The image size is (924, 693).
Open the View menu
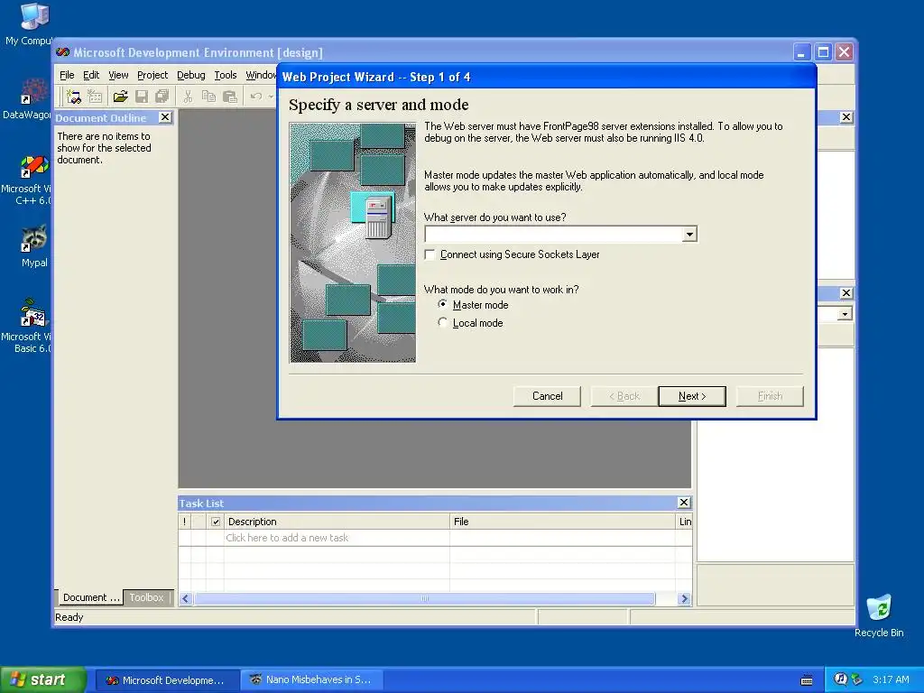coord(118,75)
